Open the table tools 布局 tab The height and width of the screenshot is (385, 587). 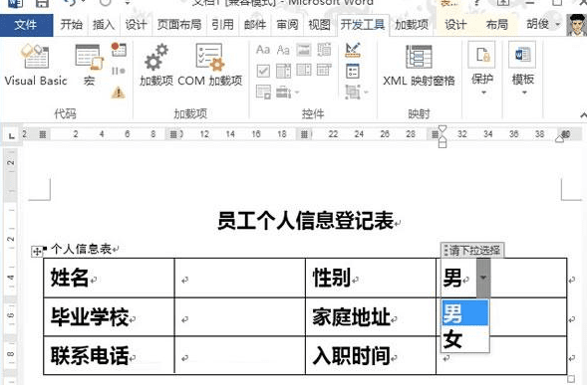click(x=496, y=25)
